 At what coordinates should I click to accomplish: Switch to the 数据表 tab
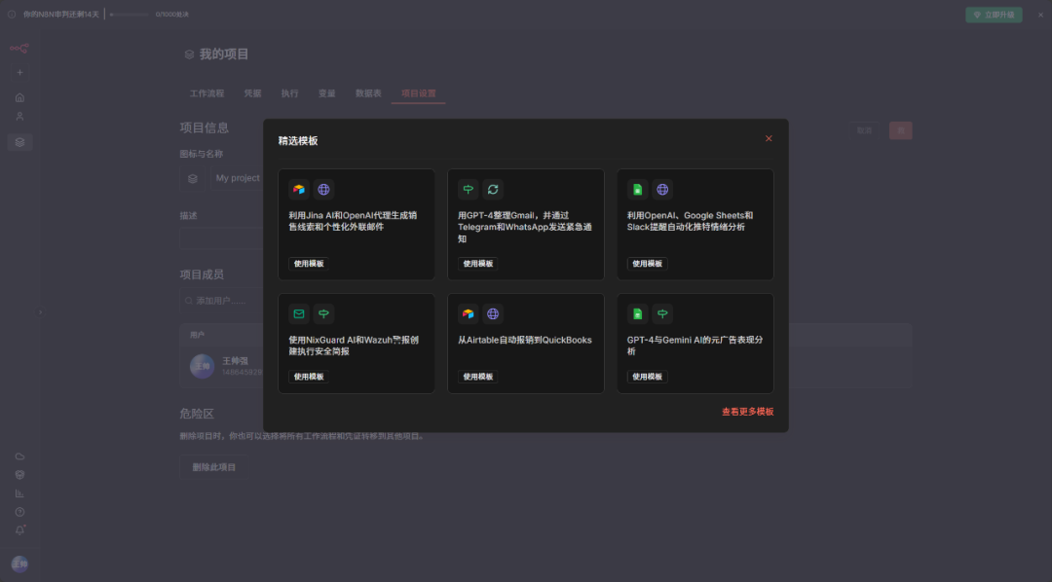click(368, 93)
